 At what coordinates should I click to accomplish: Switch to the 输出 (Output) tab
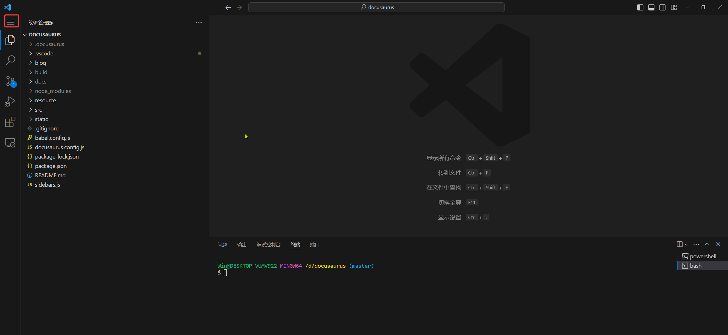[x=242, y=245]
